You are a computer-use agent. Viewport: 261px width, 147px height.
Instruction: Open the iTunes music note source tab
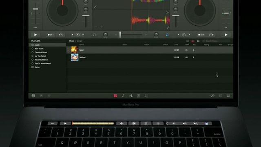point(123,96)
